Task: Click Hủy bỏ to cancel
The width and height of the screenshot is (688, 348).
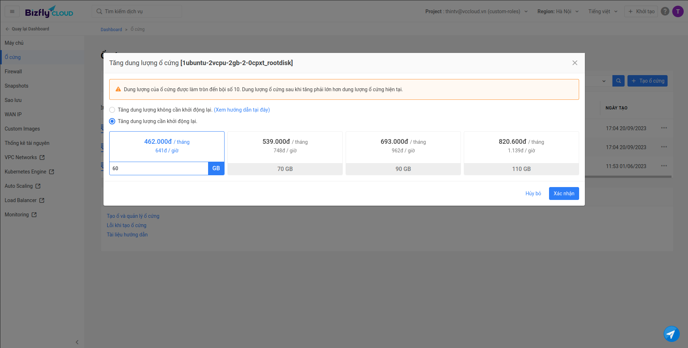Action: click(x=533, y=193)
